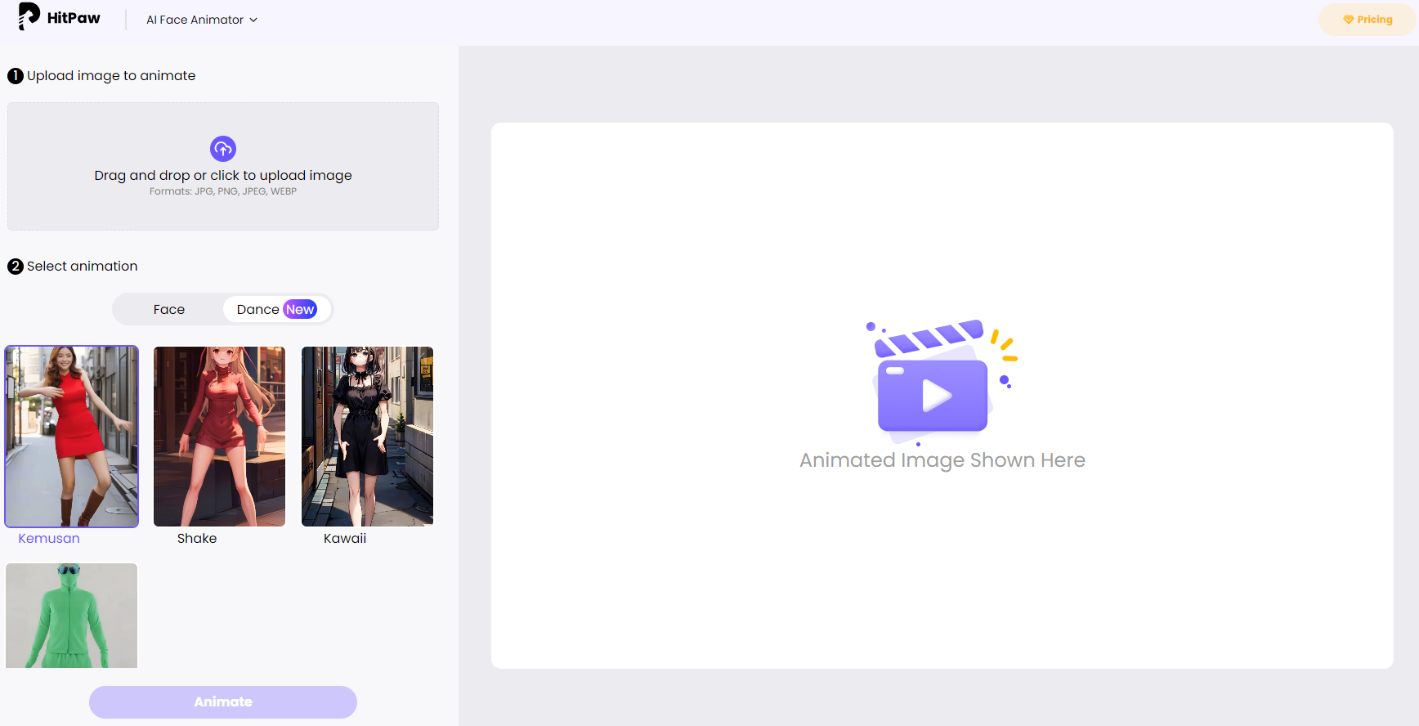Click the upload arrow icon
Viewport: 1419px width, 726px height.
click(223, 149)
